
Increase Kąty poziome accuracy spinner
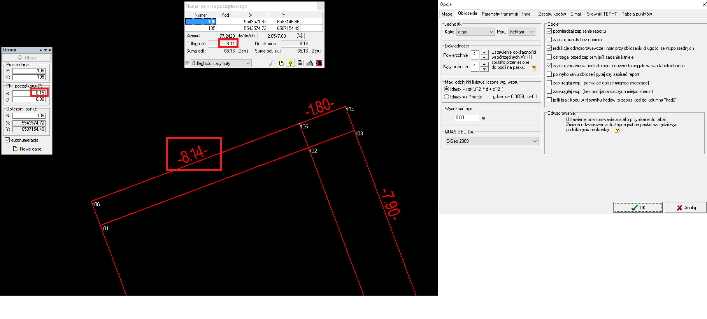click(484, 64)
